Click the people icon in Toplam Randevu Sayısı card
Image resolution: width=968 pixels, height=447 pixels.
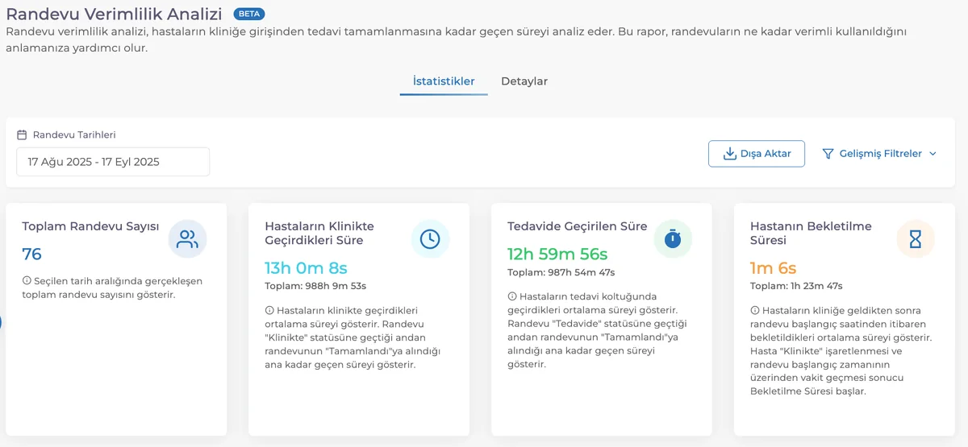click(187, 239)
